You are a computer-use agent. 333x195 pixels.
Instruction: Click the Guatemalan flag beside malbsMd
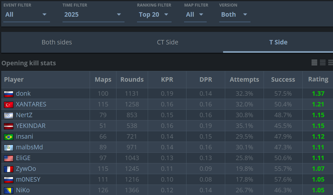pos(9,148)
